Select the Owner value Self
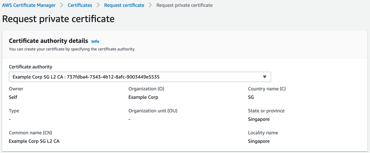Image resolution: width=370 pixels, height=153 pixels. click(x=13, y=97)
